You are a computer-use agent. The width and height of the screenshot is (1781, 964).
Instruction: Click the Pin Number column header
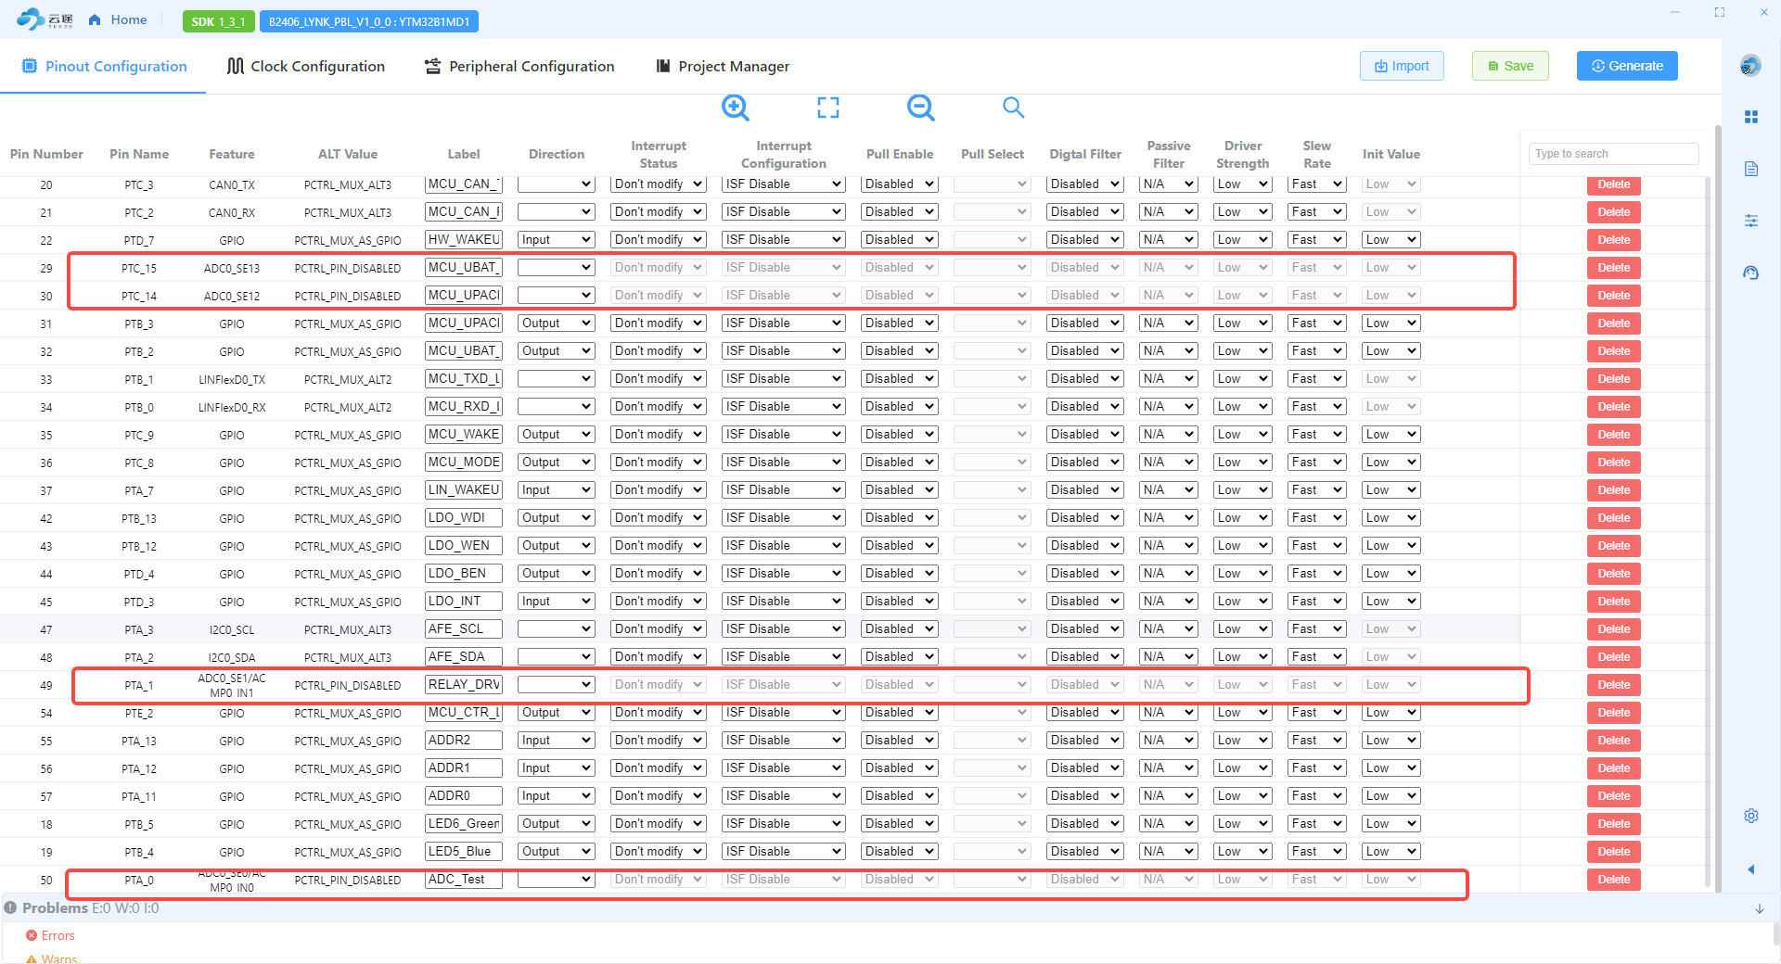pos(46,154)
